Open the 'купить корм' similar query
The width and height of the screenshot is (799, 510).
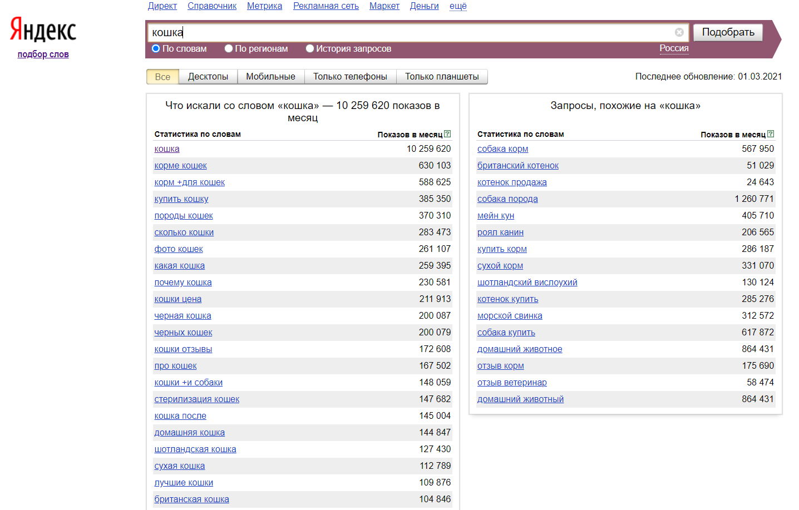[x=502, y=249]
